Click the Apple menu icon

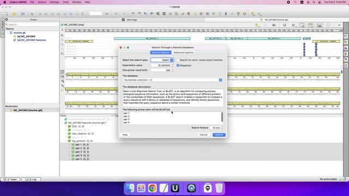pos(5,2)
